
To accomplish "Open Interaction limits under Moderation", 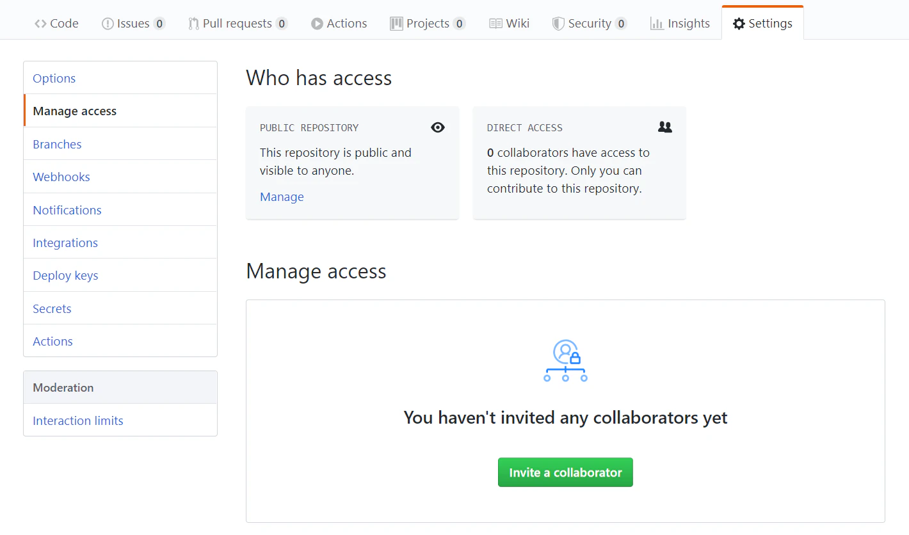I will pos(120,420).
